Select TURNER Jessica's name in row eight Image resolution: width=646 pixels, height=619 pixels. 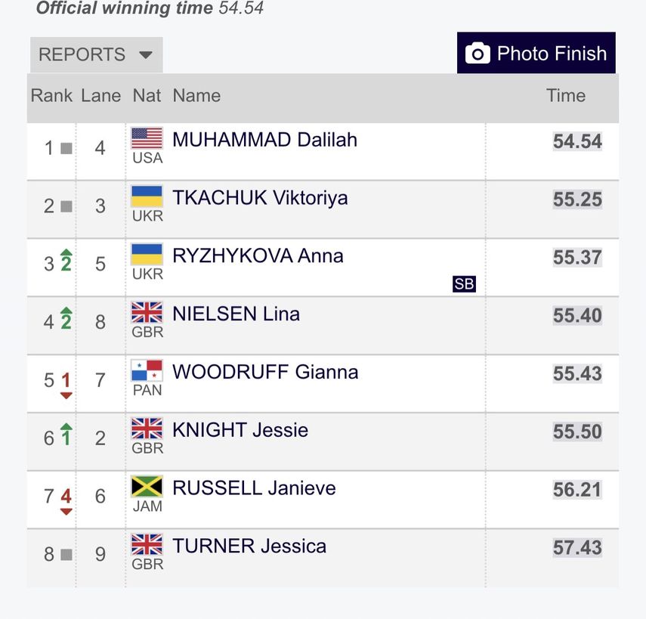(x=249, y=545)
